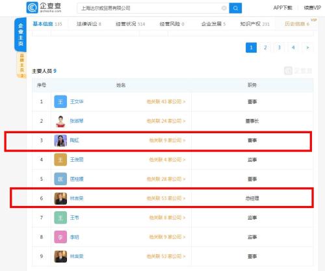Expand 他关联 28 家公司 in row 5
The image size is (325, 271).
[166, 179]
